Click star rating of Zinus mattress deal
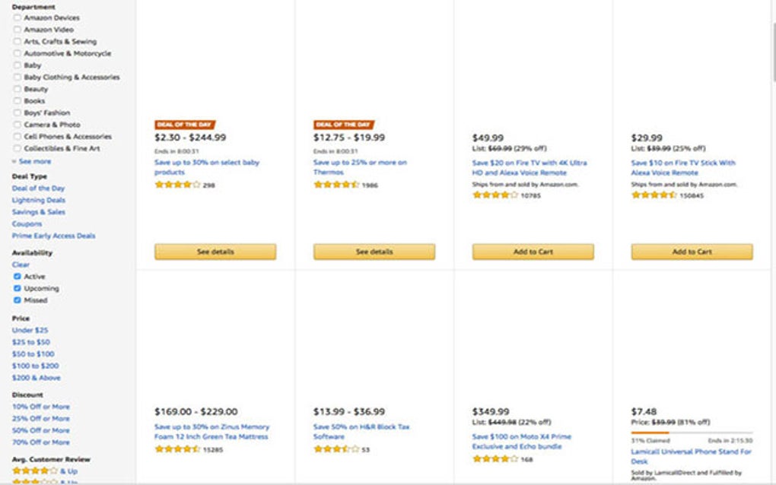 [x=177, y=449]
